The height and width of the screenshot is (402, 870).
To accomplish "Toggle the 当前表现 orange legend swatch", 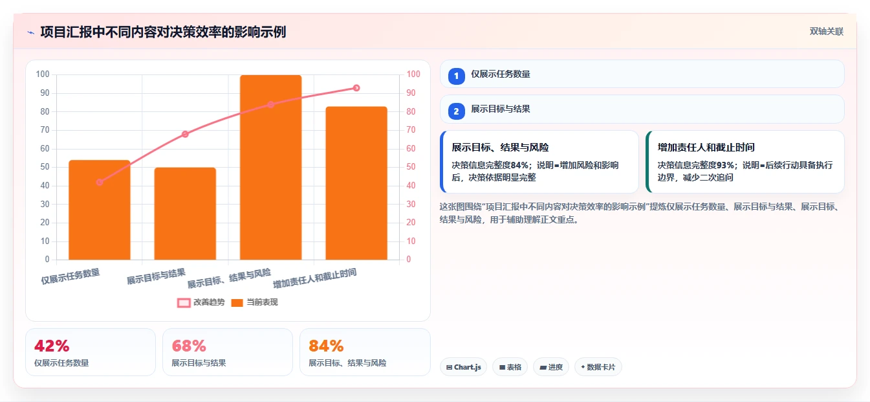I will pos(237,302).
